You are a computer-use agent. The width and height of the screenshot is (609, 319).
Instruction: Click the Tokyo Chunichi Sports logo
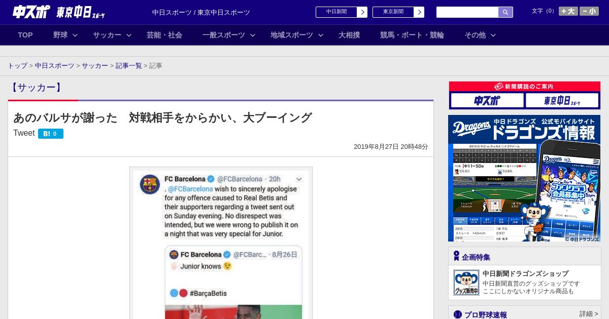click(81, 12)
